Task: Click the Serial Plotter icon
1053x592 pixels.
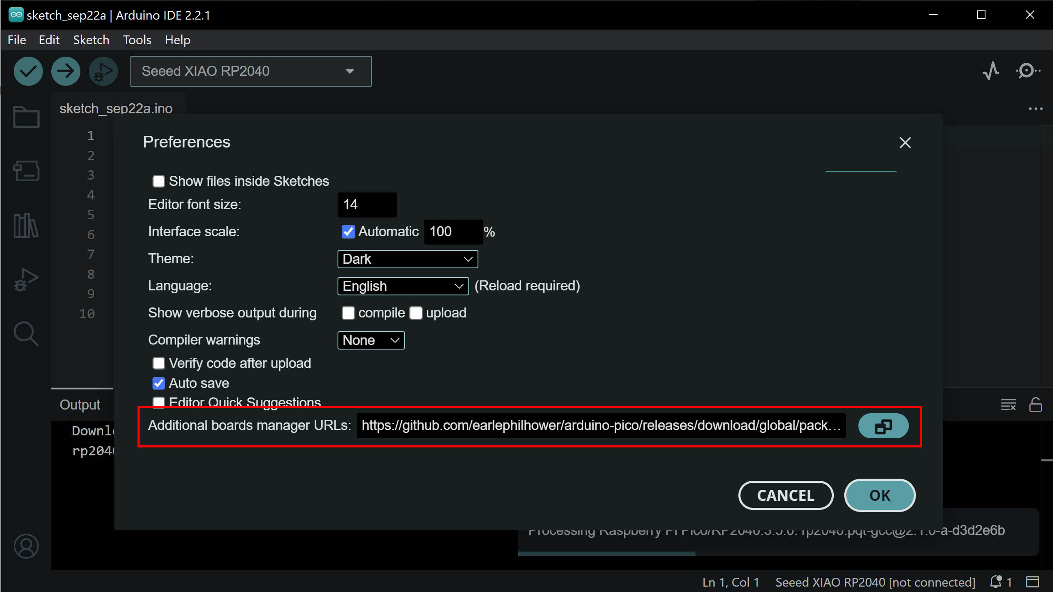Action: pyautogui.click(x=991, y=71)
